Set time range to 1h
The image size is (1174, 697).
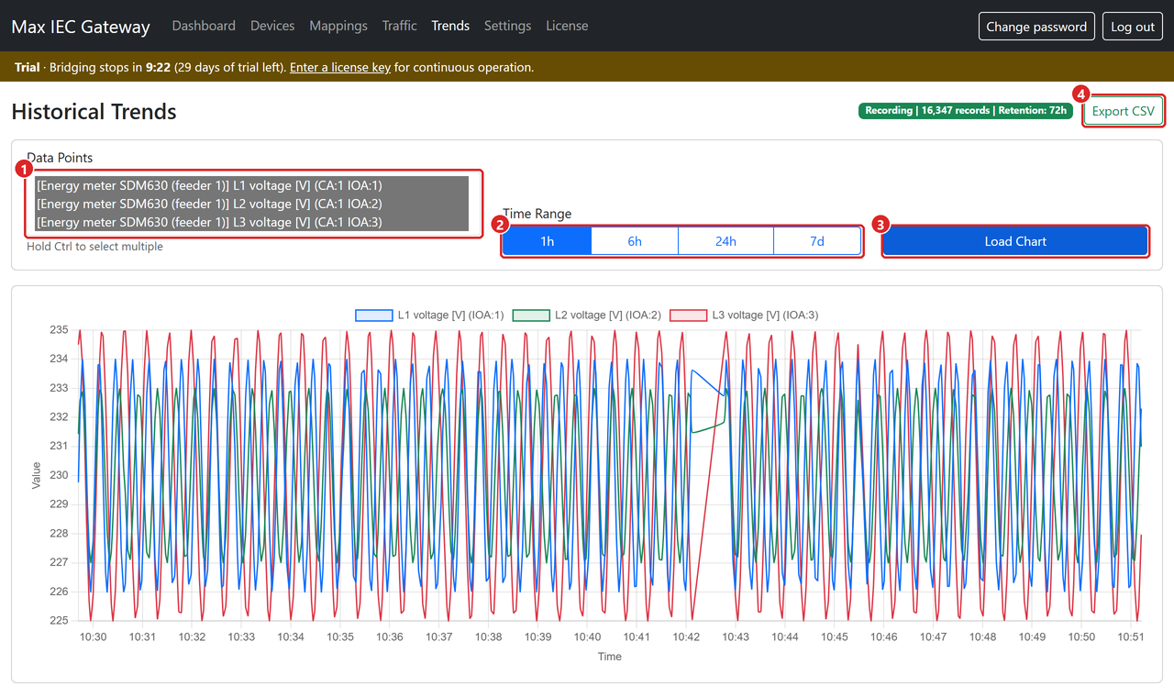coord(548,241)
